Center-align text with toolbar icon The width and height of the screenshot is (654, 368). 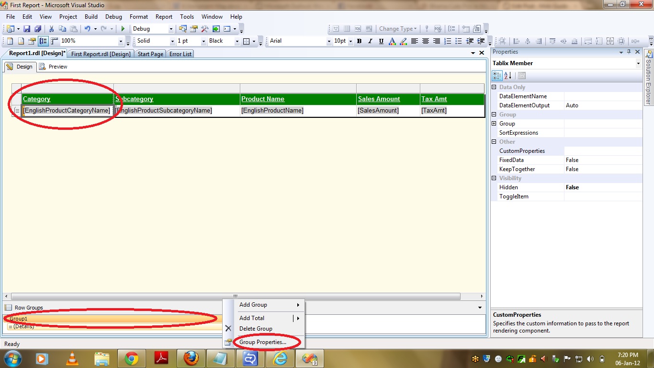pyautogui.click(x=425, y=41)
